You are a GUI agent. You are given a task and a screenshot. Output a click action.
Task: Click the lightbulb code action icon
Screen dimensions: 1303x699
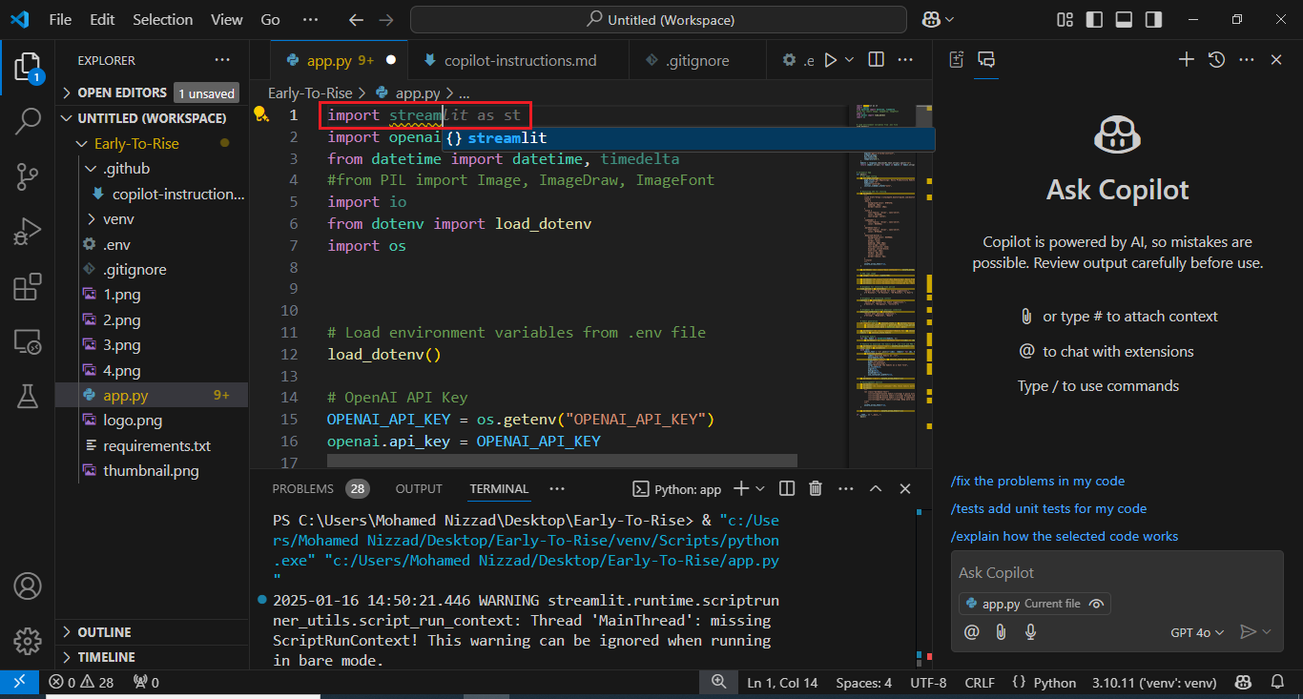point(259,114)
